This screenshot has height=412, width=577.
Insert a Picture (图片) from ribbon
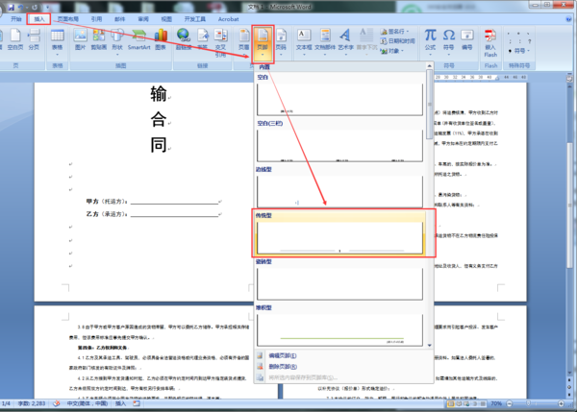tap(80, 39)
